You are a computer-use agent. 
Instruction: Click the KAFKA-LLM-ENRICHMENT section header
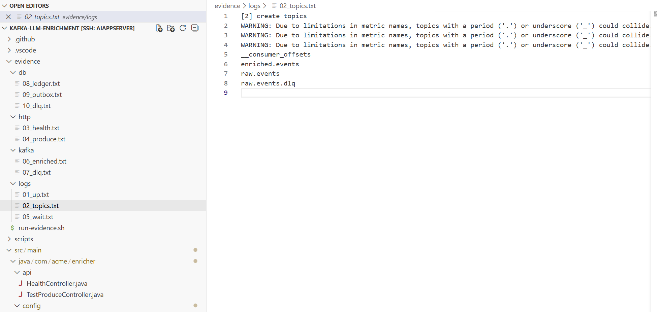[x=71, y=28]
